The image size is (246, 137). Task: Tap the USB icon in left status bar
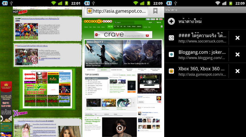click(x=11, y=3)
